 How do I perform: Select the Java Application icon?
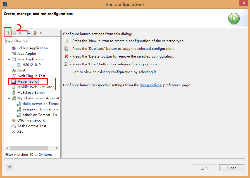pos(14,59)
